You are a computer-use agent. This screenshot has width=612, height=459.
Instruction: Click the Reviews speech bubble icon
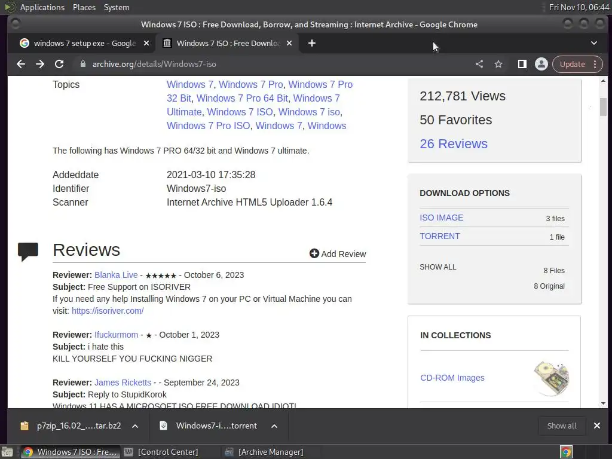[28, 252]
